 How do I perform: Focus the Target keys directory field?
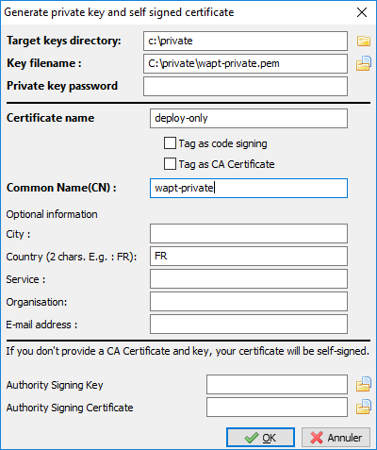(x=245, y=41)
